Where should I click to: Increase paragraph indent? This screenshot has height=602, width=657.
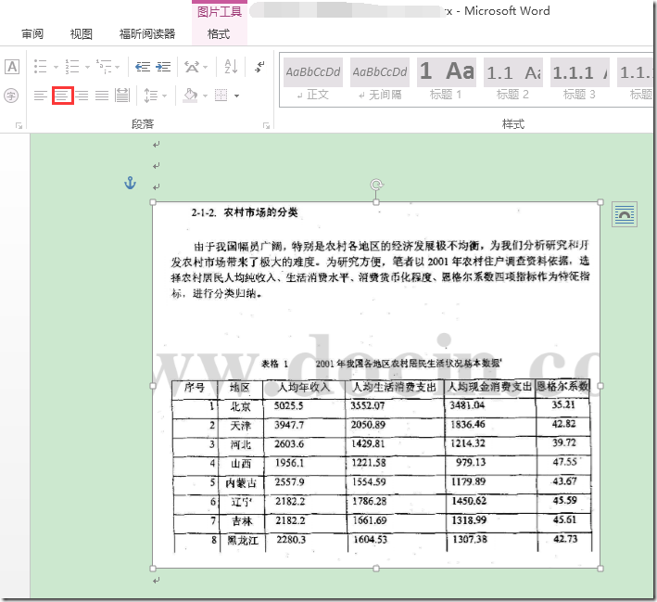[x=163, y=66]
